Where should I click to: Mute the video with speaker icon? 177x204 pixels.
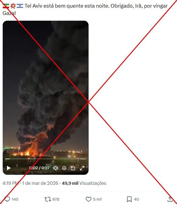pyautogui.click(x=56, y=168)
